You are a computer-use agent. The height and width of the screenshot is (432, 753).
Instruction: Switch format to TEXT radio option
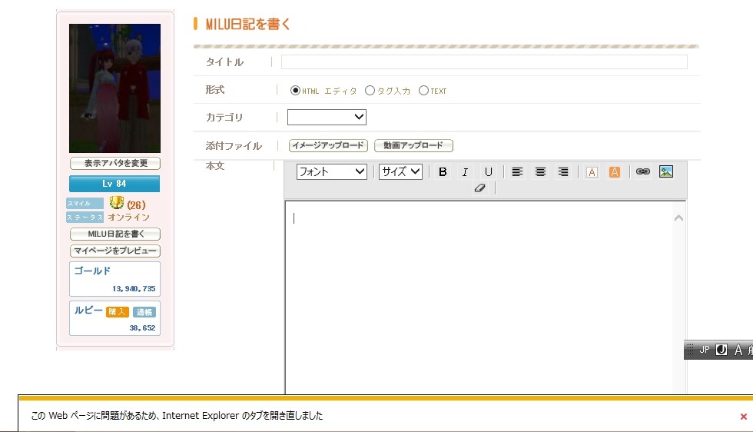(423, 91)
